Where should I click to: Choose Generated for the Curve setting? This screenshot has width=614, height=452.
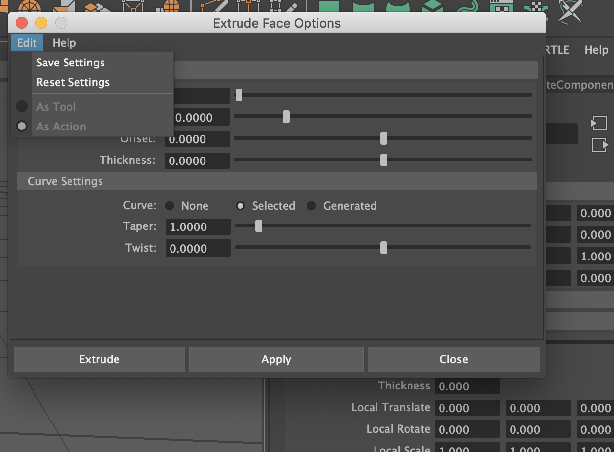(x=311, y=206)
